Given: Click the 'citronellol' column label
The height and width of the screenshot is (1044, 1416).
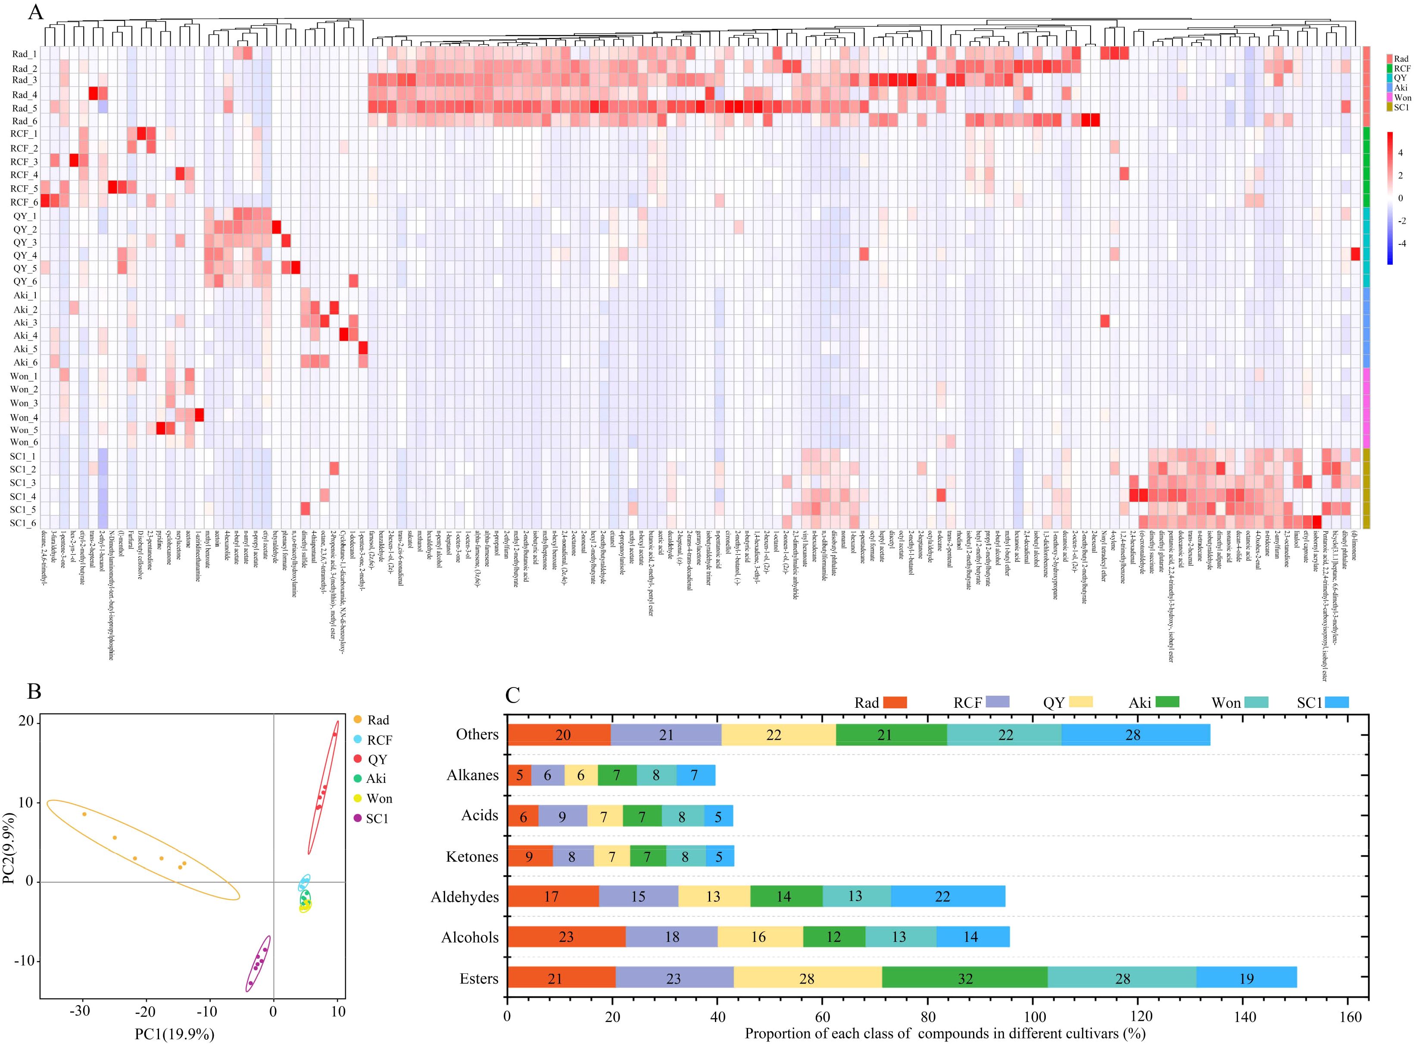Looking at the screenshot, I should point(728,543).
